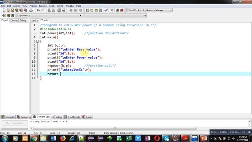This screenshot has height=142, width=252.
Task: Click the Goto bookmark icon
Action: [x=13, y=15]
